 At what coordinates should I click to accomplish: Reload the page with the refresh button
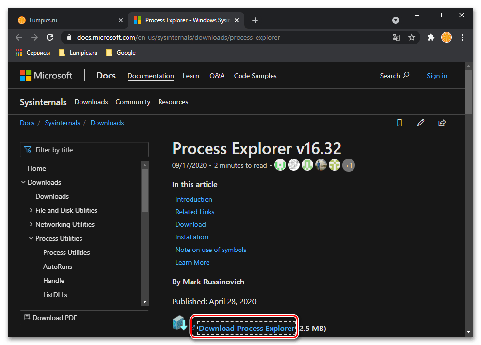coord(50,37)
